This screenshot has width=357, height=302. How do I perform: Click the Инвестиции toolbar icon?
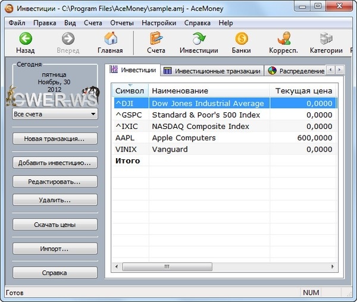(199, 39)
